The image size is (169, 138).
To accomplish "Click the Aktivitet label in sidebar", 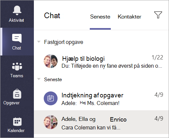I will 16,20.
